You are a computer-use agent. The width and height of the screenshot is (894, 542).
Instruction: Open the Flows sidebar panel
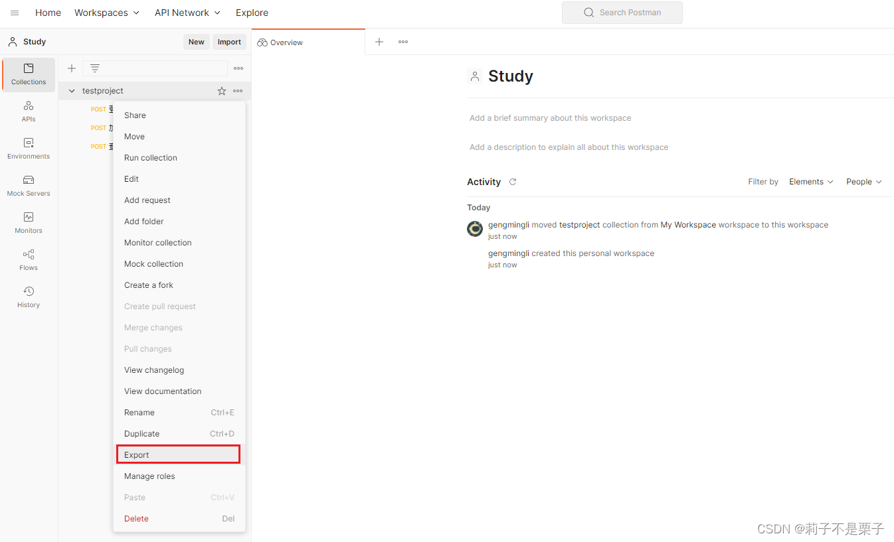[x=29, y=260]
